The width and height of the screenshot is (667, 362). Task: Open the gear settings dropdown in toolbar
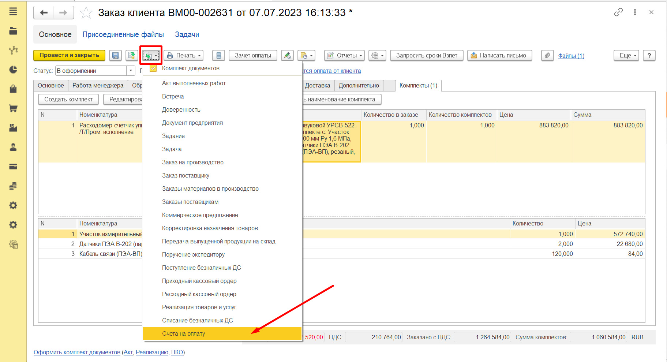(x=377, y=55)
